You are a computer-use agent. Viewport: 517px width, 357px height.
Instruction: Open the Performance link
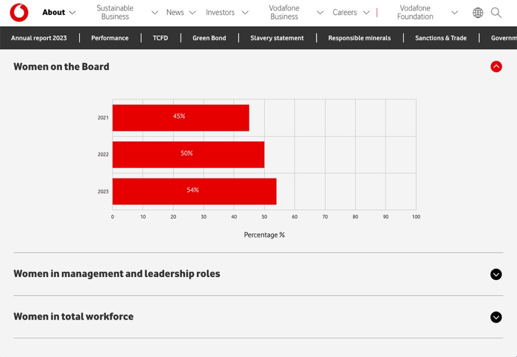(110, 38)
